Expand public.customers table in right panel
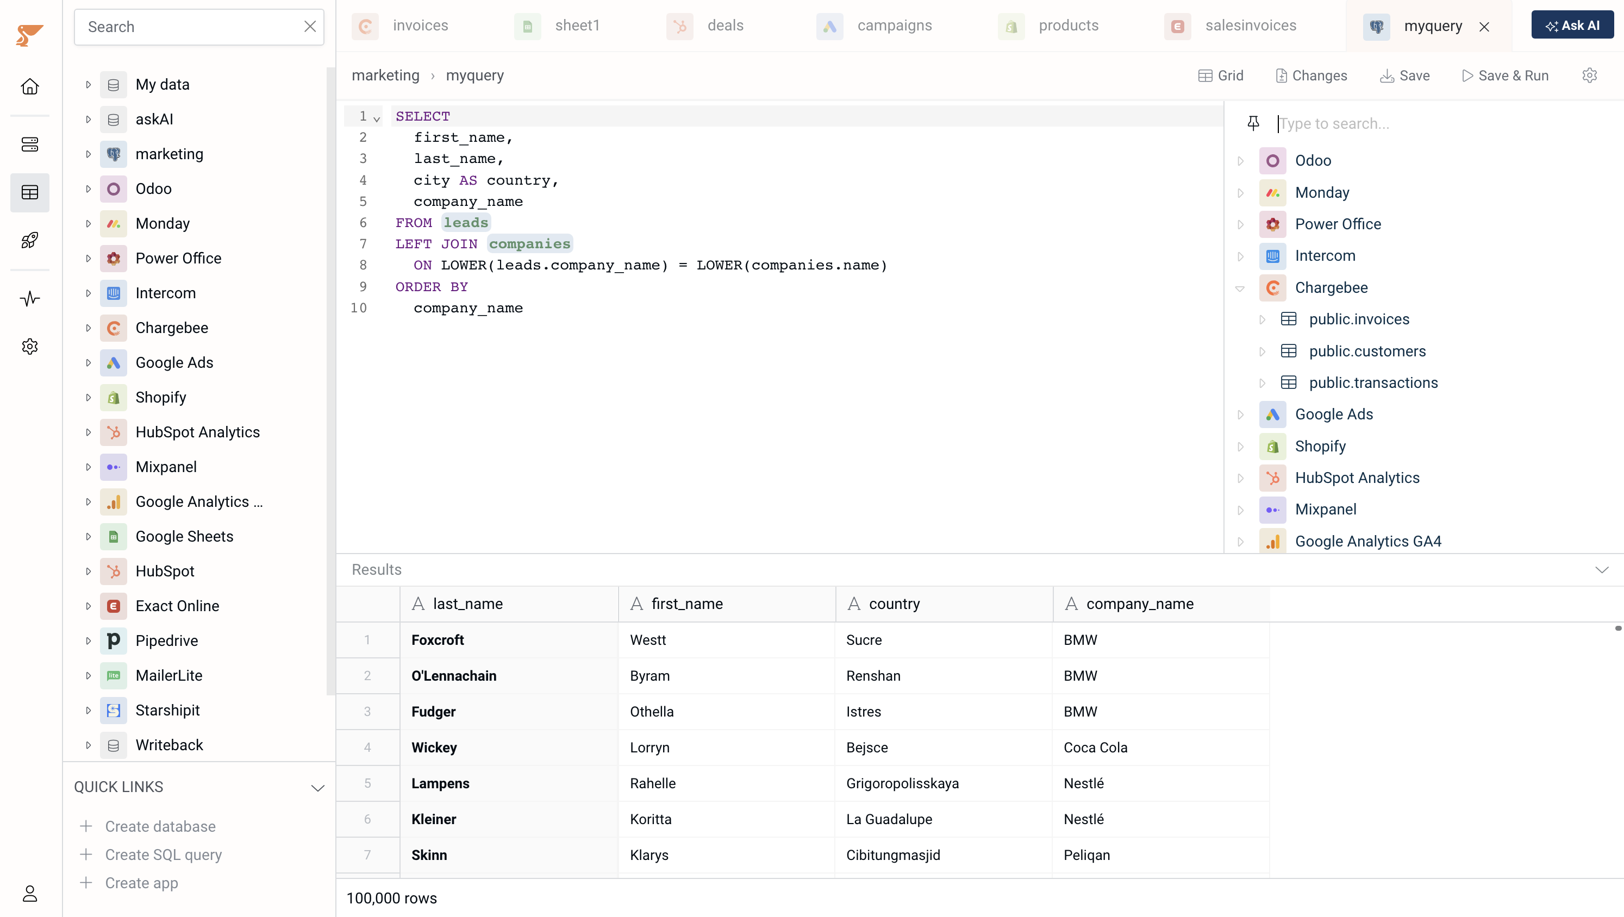Viewport: 1624px width, 917px height. coord(1261,351)
